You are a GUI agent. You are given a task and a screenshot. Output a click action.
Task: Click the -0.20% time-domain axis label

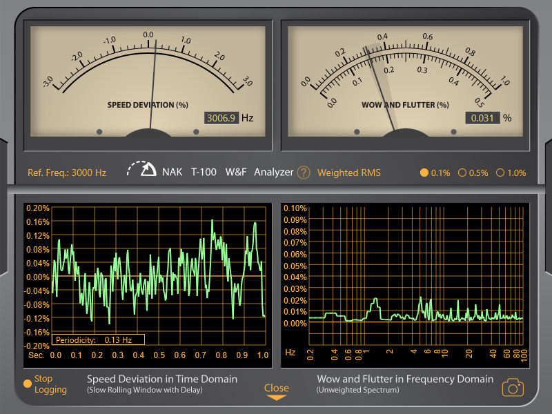coord(37,346)
